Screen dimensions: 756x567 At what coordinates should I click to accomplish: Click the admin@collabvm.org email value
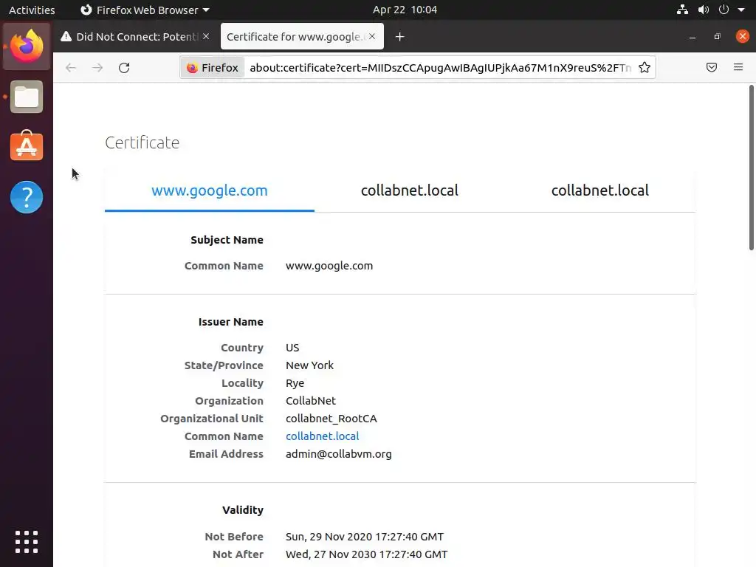coord(338,454)
